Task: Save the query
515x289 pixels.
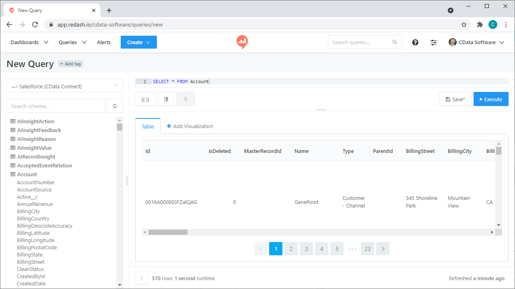Action: tap(455, 99)
